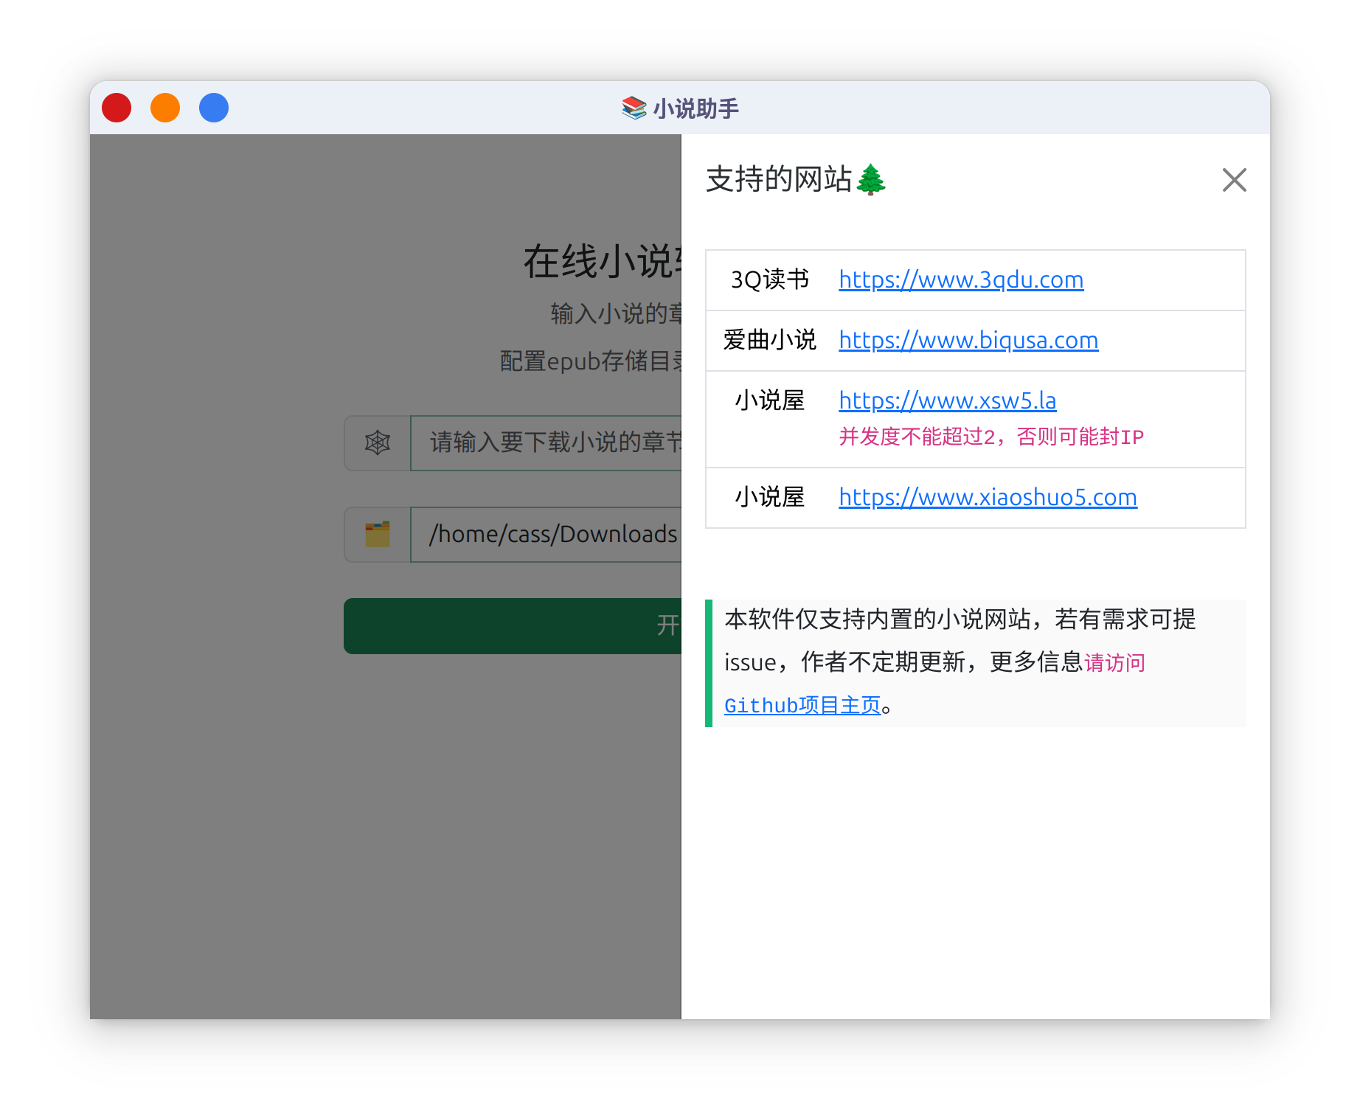The height and width of the screenshot is (1118, 1360).
Task: Click the 在线小说 heading on dimmed page
Action: coord(602,261)
